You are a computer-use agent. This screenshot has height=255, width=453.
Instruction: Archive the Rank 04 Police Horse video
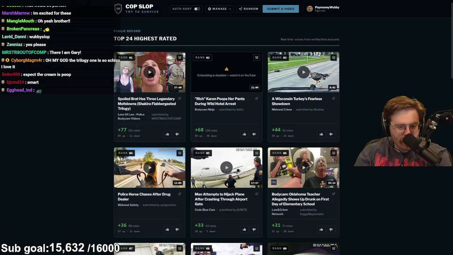pyautogui.click(x=180, y=153)
